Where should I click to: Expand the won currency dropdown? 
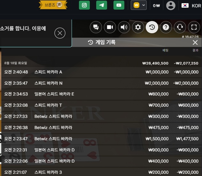139,5
